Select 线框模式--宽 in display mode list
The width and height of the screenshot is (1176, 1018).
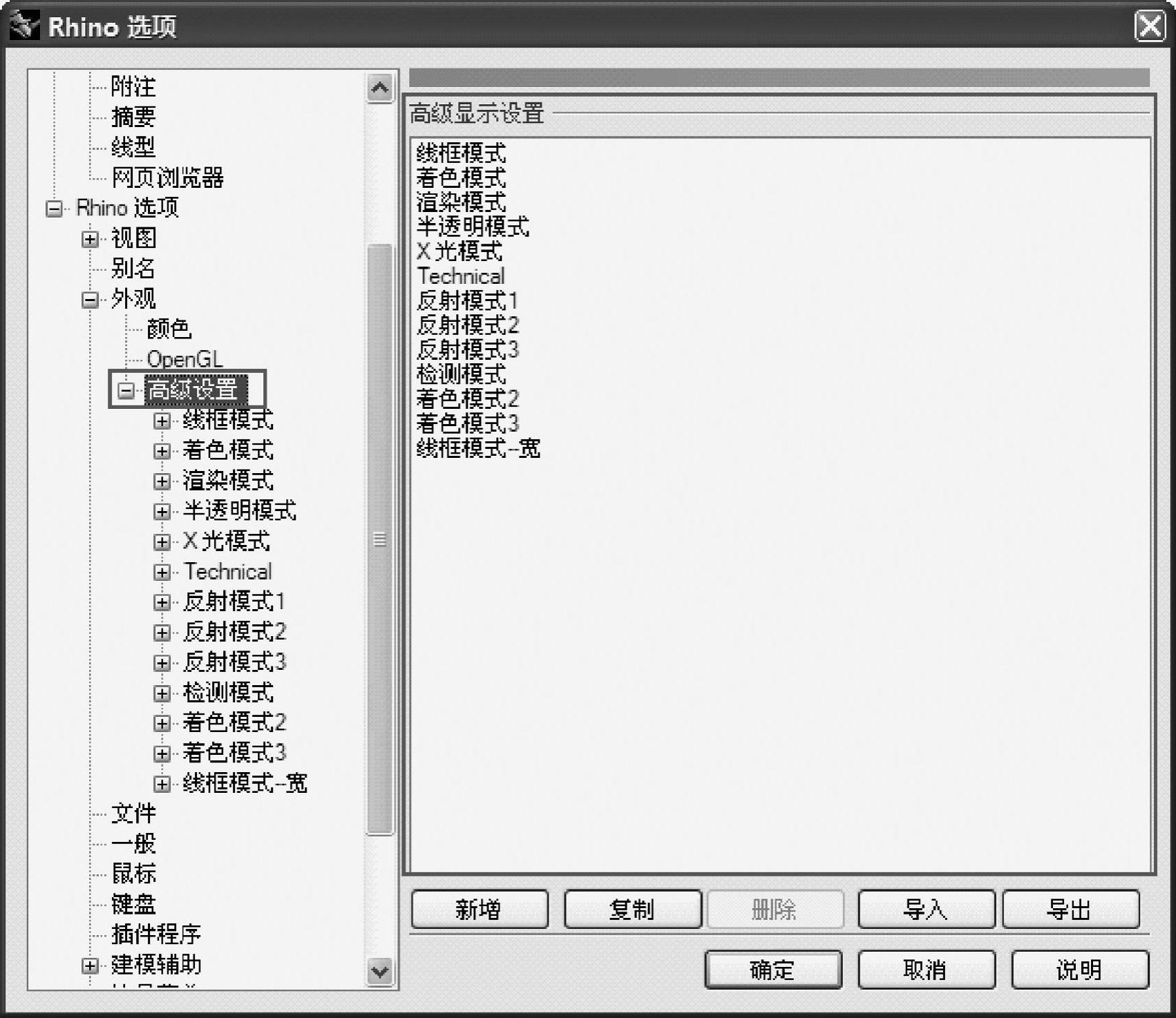click(x=478, y=449)
